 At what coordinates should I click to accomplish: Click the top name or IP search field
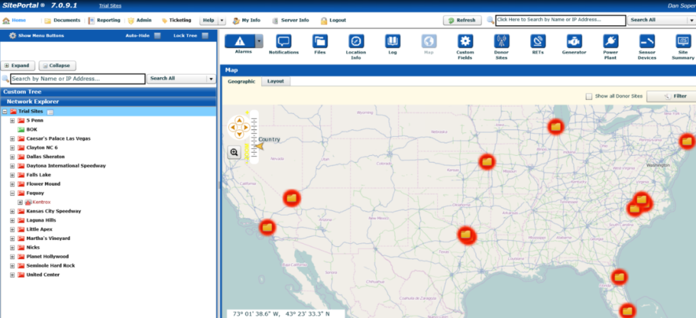tap(561, 20)
